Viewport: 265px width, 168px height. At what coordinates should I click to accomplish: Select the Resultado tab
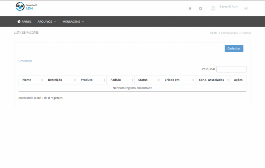(25, 61)
